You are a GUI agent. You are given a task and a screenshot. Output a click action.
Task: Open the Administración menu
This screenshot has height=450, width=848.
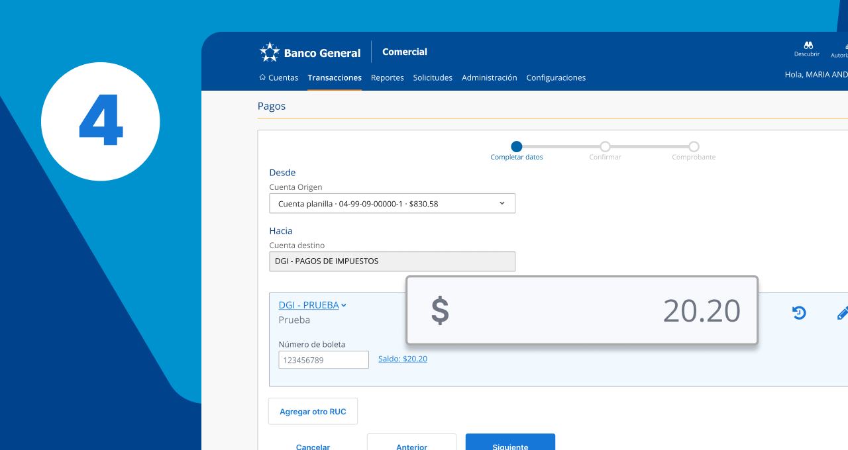pyautogui.click(x=489, y=77)
